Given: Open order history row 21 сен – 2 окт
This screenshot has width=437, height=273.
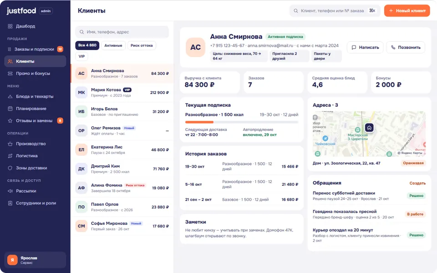Looking at the screenshot, I should 242,199.
